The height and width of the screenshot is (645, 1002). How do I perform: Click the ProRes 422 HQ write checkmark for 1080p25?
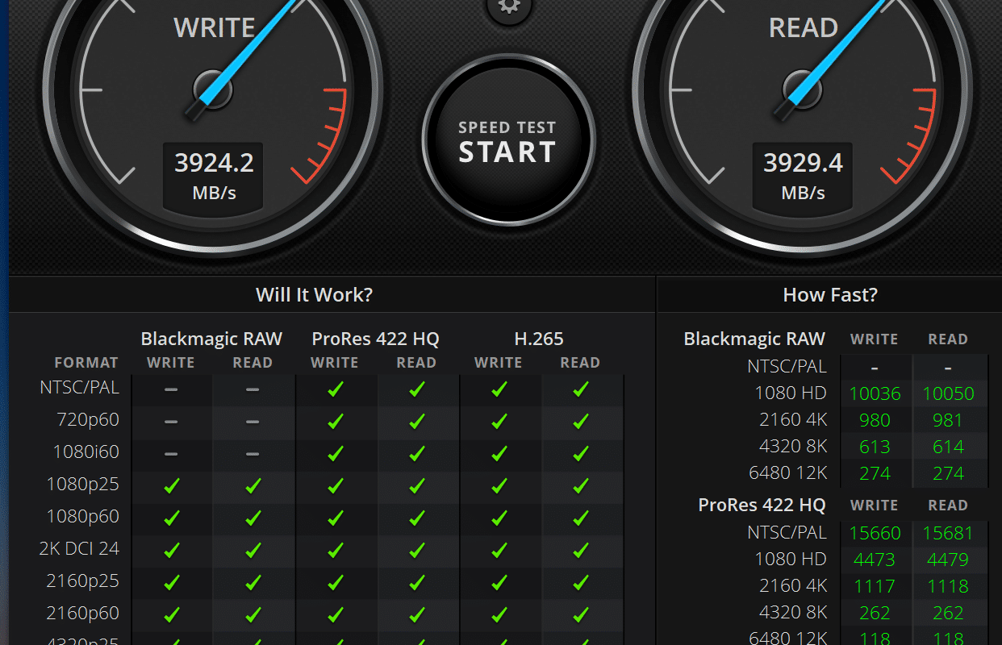tap(335, 485)
